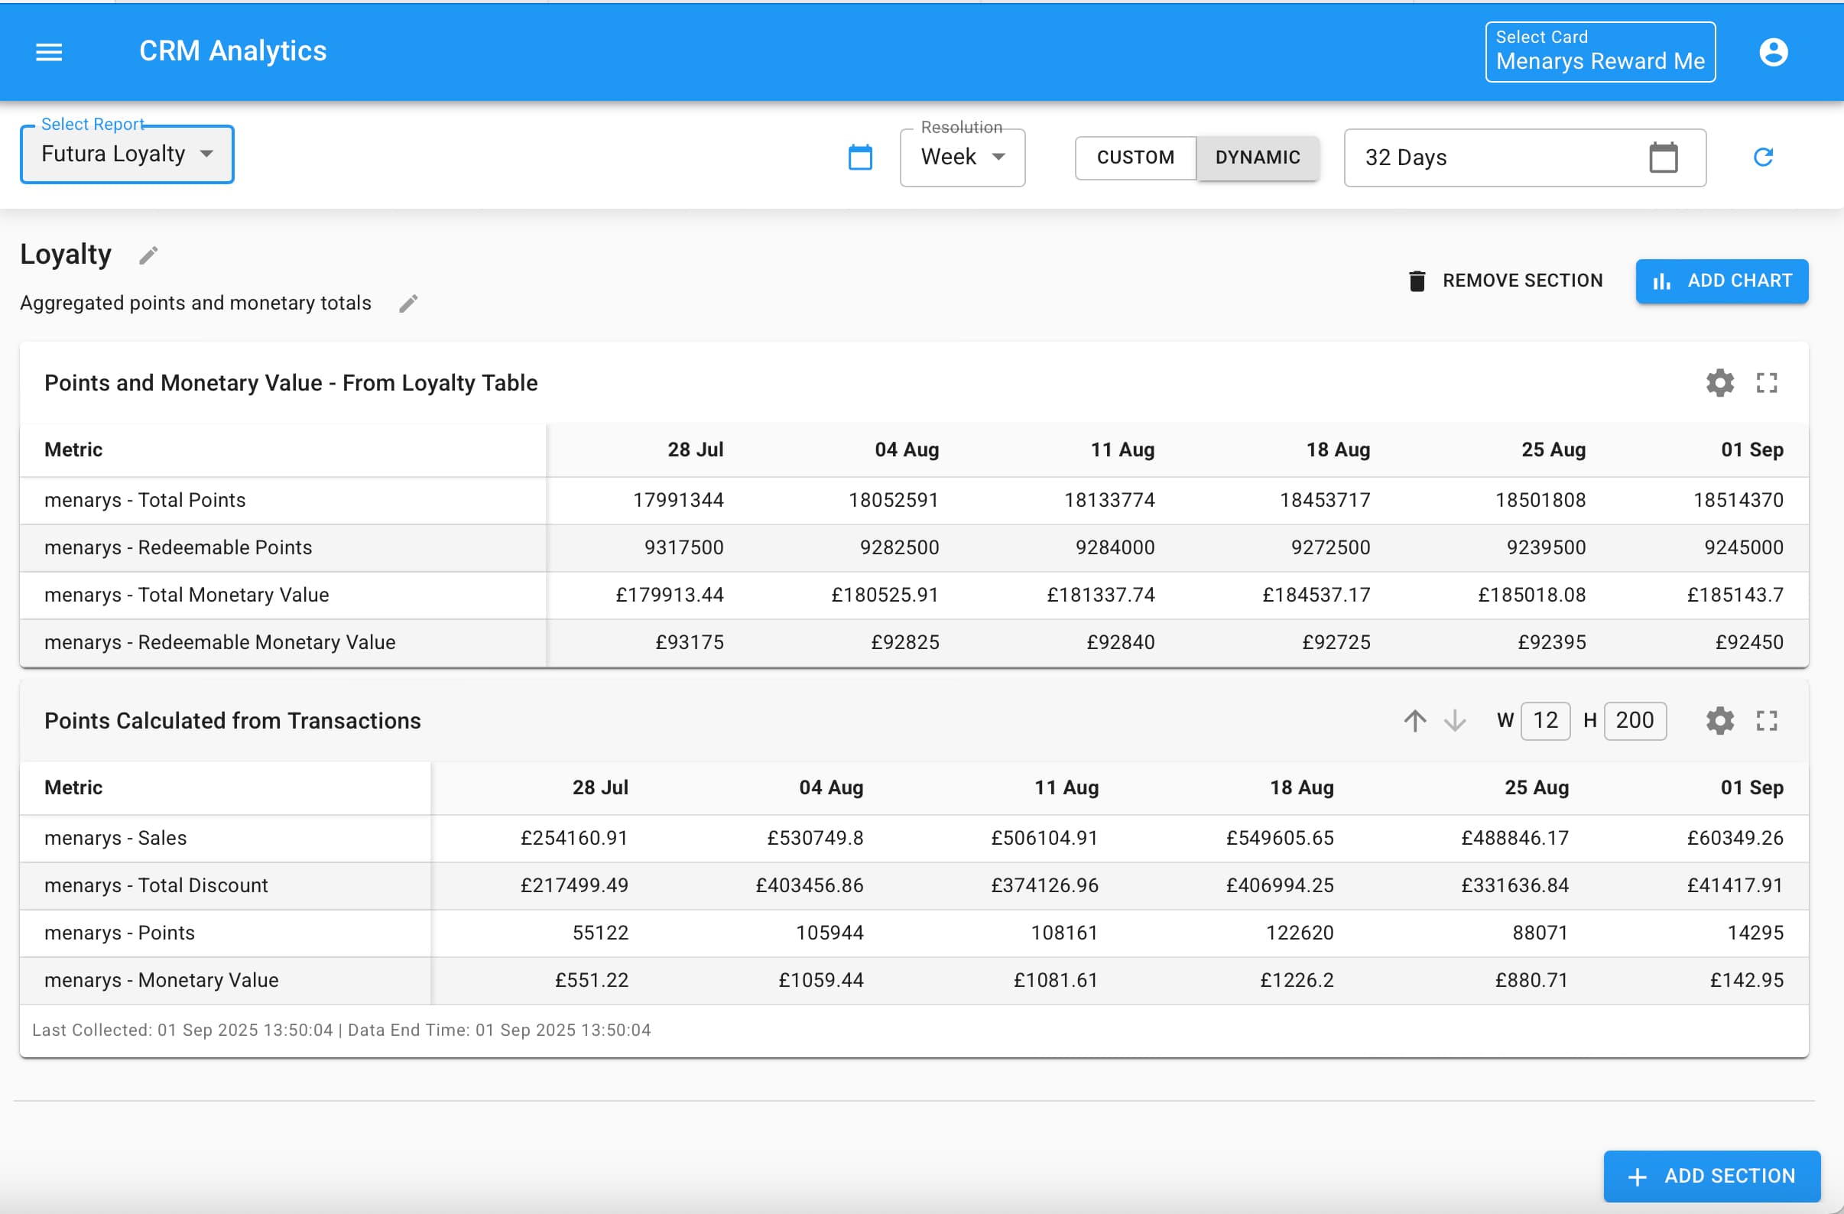Open settings for Points and Monetary Value chart
The width and height of the screenshot is (1844, 1214).
coord(1719,382)
